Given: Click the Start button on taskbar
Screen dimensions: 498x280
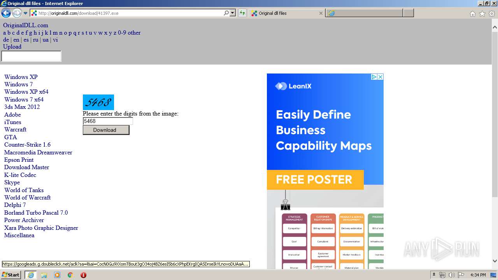Looking at the screenshot, I should click(x=11, y=275).
